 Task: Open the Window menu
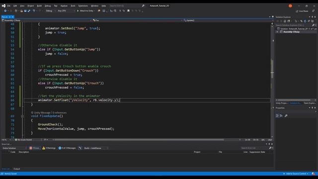pyautogui.click(x=94, y=6)
